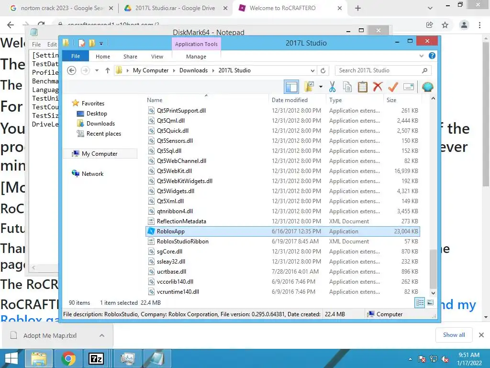
Task: Select the RobloxStudioRibbon XML file
Action: (282, 241)
